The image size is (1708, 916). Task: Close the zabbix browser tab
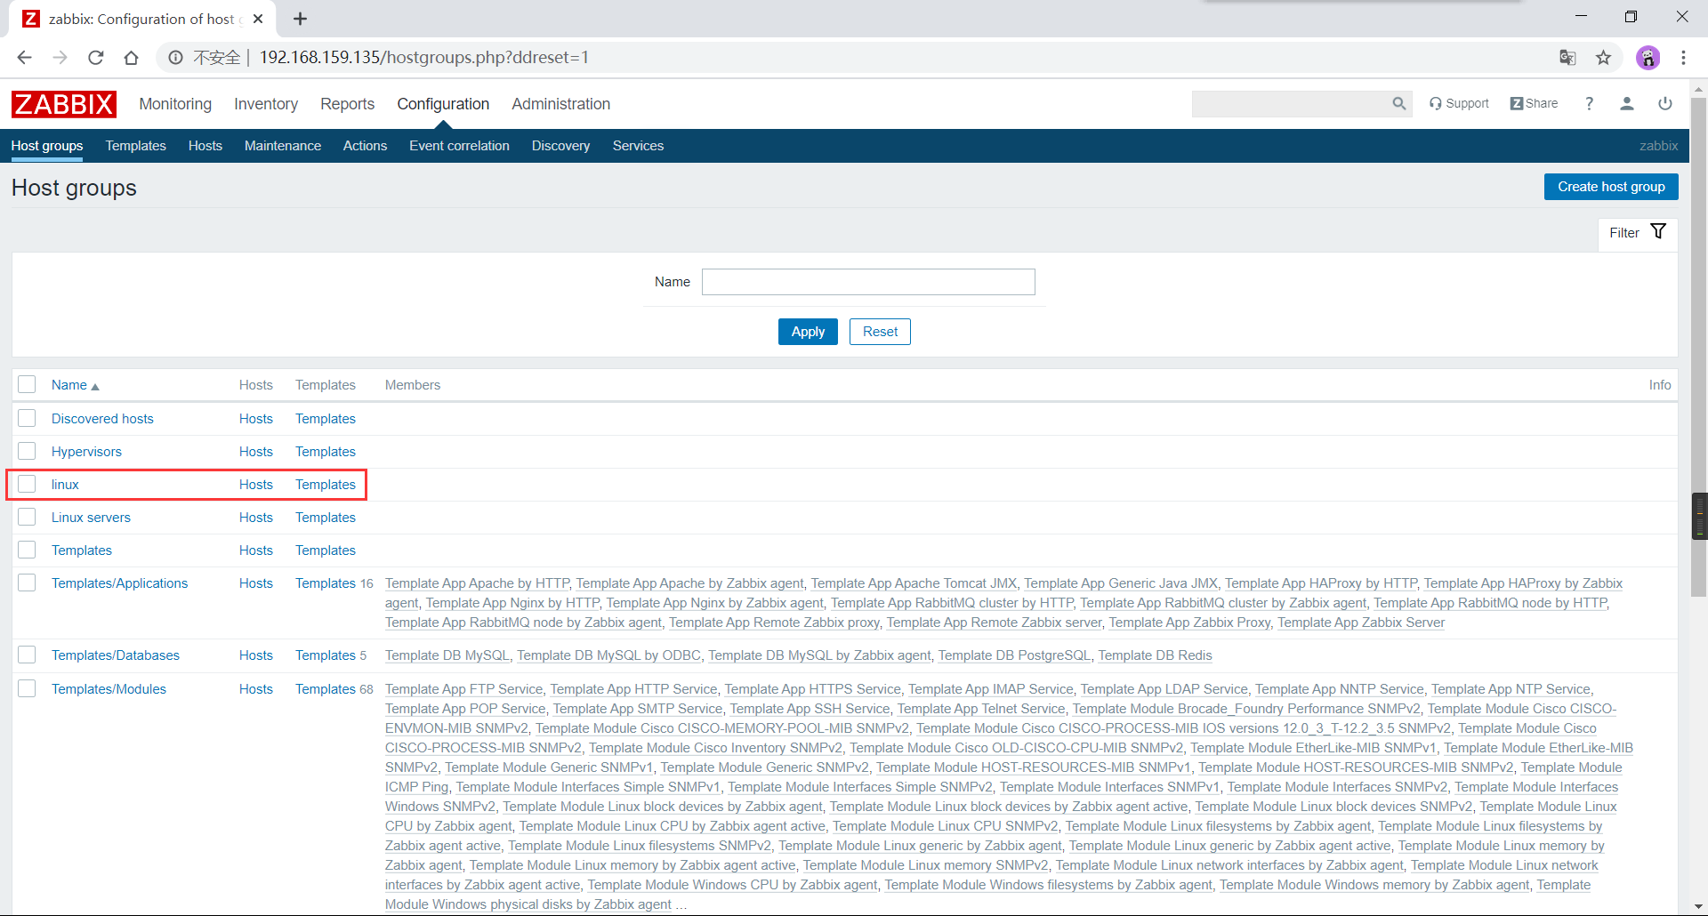258,19
